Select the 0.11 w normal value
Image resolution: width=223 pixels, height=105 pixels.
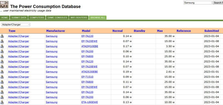tap(127, 82)
